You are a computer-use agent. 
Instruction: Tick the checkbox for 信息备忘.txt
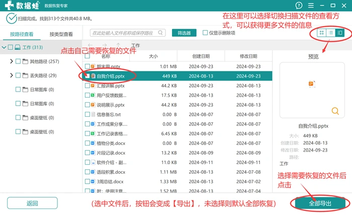point(87,114)
